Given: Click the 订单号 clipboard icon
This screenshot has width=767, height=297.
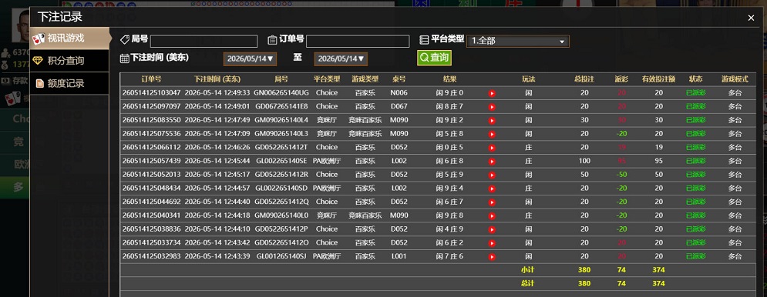Looking at the screenshot, I should point(272,40).
